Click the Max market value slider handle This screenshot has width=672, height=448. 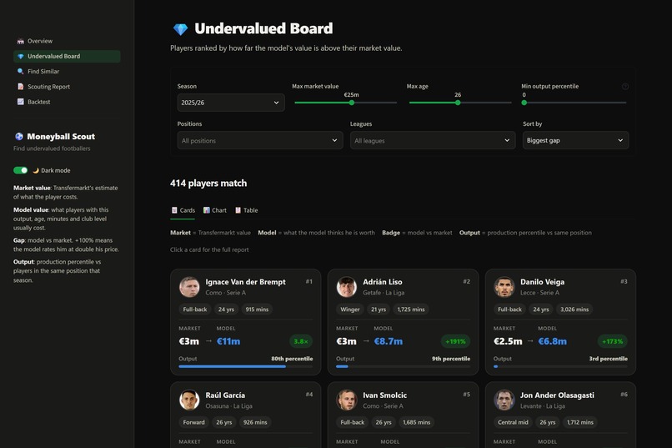pos(352,103)
